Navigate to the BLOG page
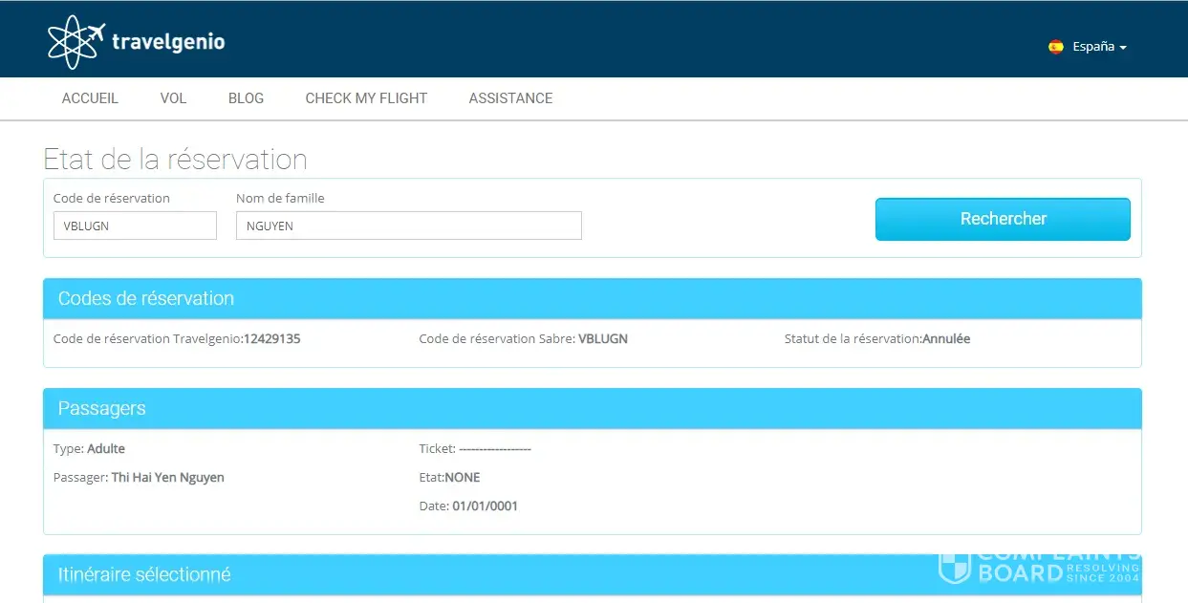 point(246,98)
